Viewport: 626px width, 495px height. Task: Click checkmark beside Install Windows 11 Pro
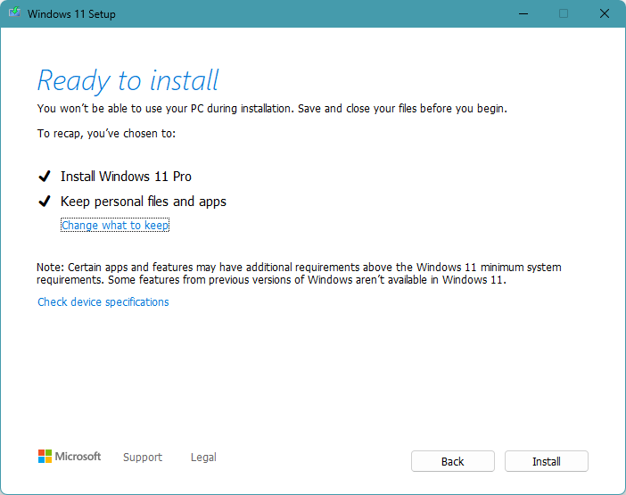pyautogui.click(x=45, y=176)
